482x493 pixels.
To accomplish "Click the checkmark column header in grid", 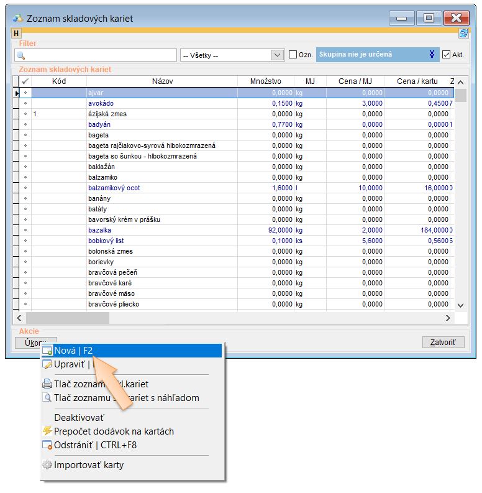I will click(x=25, y=81).
